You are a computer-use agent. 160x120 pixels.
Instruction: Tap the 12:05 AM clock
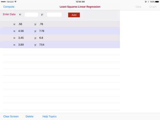click(80, 2)
